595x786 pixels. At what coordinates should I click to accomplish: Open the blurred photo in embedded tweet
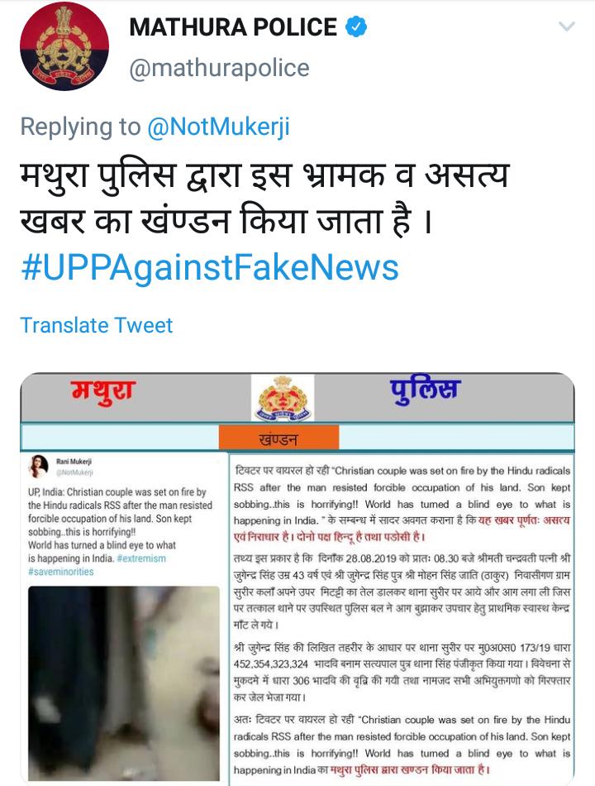coord(124,683)
